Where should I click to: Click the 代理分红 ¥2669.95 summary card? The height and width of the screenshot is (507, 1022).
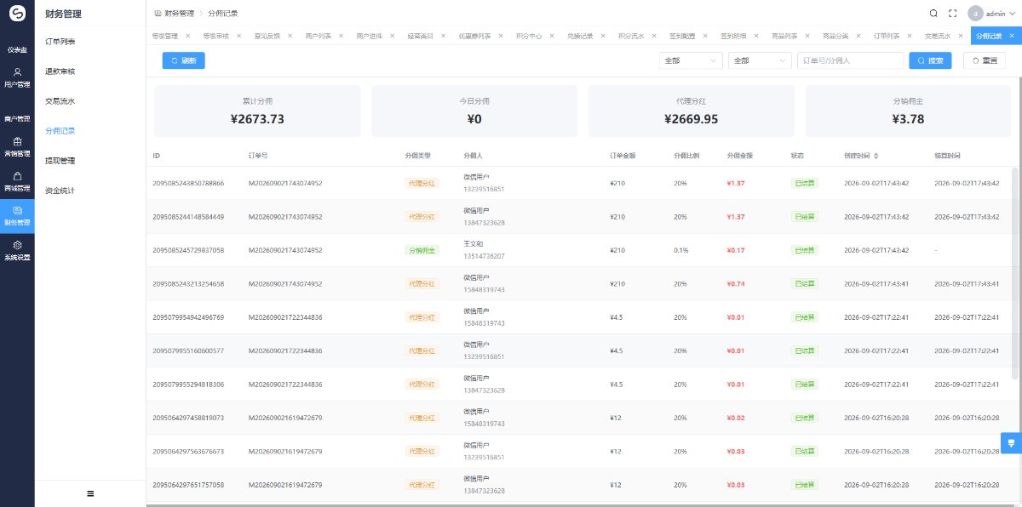point(691,111)
